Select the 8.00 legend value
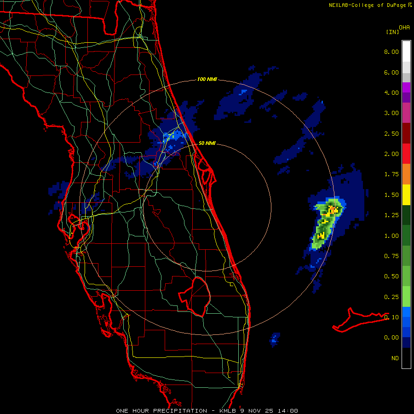414x414 pixels. 391,52
